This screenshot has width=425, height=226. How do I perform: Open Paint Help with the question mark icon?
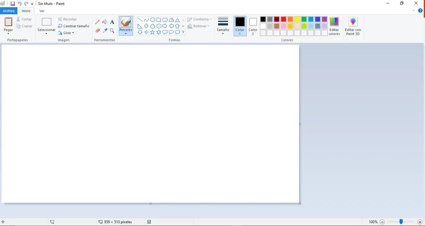coord(421,11)
